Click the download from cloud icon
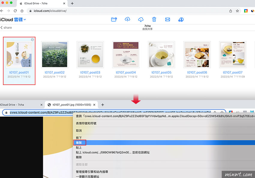The image size is (255, 178). 141,19
